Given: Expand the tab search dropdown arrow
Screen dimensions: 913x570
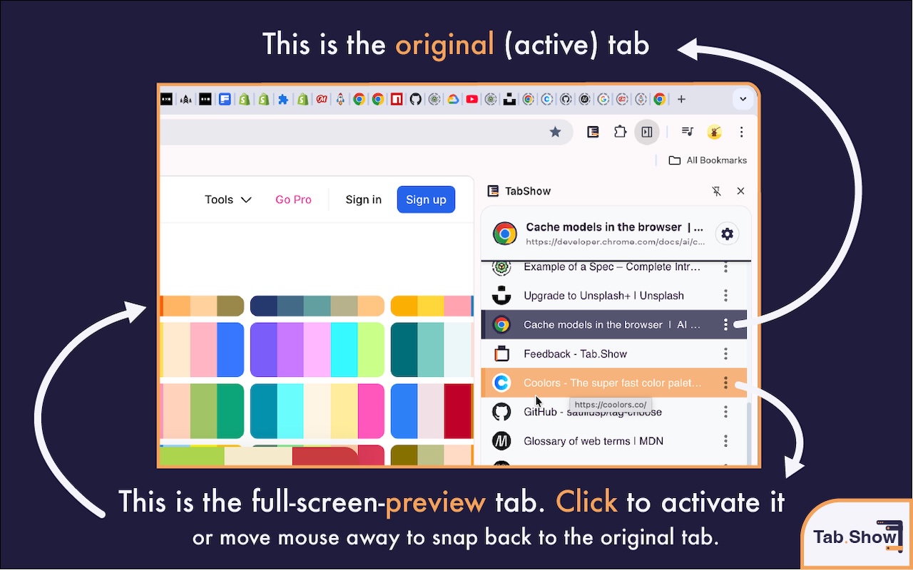Looking at the screenshot, I should [x=743, y=99].
